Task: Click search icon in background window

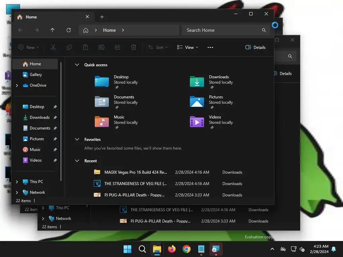Action: (290, 56)
